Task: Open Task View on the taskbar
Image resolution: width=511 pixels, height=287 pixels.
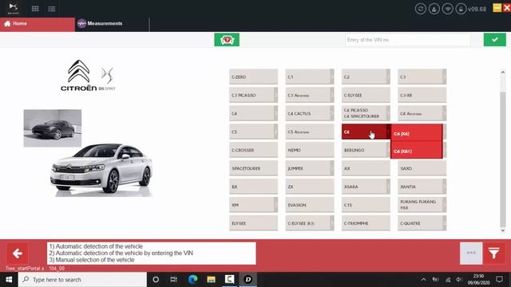Action: coord(174,280)
